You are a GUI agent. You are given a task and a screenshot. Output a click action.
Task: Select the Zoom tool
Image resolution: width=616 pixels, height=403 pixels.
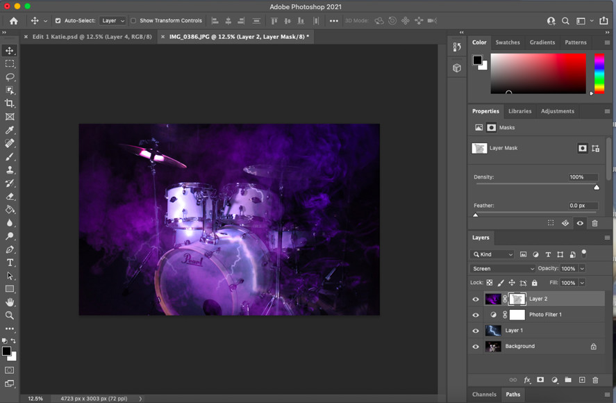pyautogui.click(x=10, y=315)
